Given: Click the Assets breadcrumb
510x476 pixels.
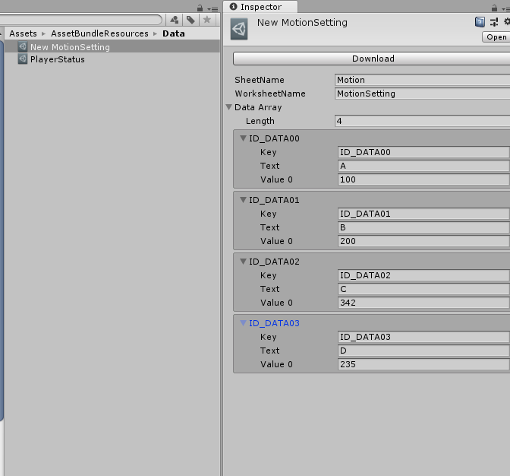Looking at the screenshot, I should click(23, 33).
